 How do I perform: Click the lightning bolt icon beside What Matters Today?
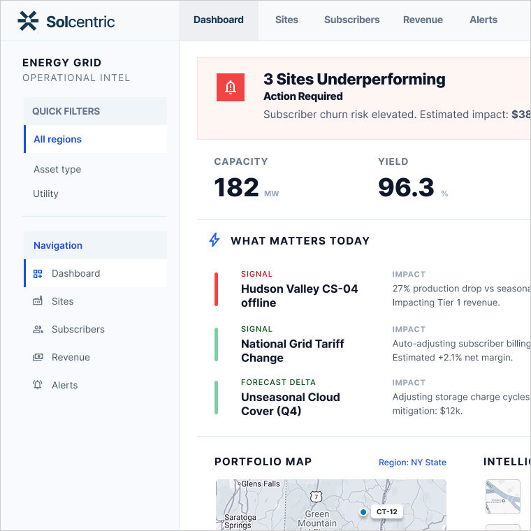(215, 240)
